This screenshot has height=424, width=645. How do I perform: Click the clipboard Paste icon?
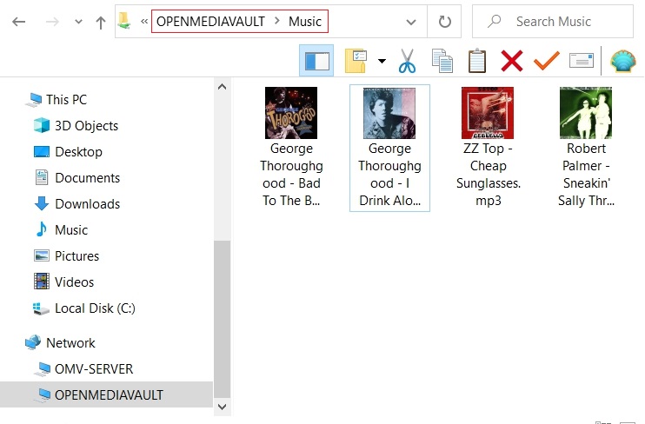point(476,61)
